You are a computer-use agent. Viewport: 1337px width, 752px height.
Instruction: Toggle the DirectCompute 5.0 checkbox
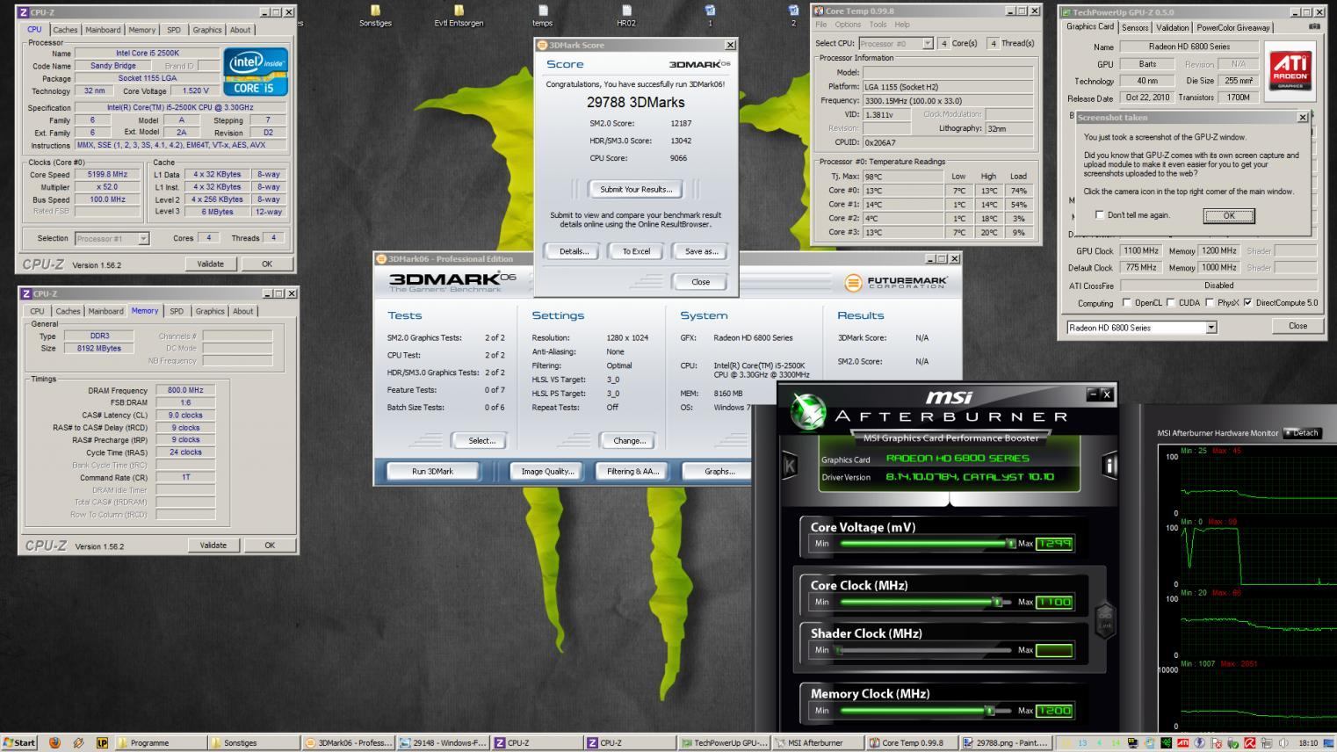1247,302
